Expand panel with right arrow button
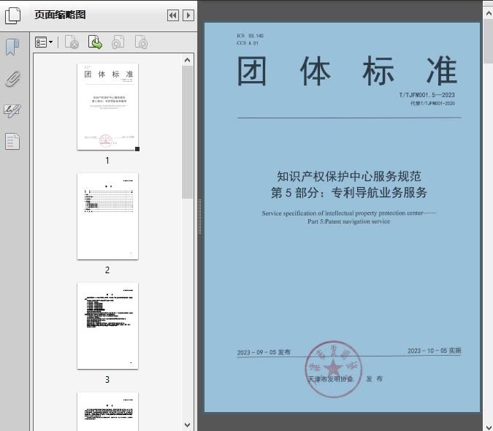493x431 pixels. pyautogui.click(x=188, y=15)
